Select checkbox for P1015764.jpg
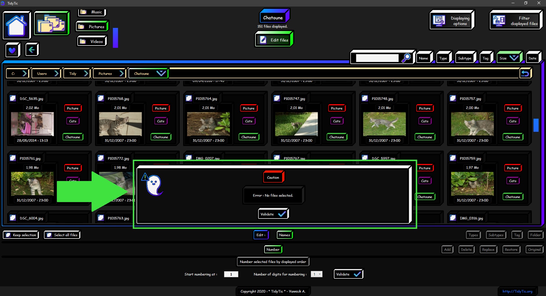Image resolution: width=546 pixels, height=296 pixels. click(189, 98)
